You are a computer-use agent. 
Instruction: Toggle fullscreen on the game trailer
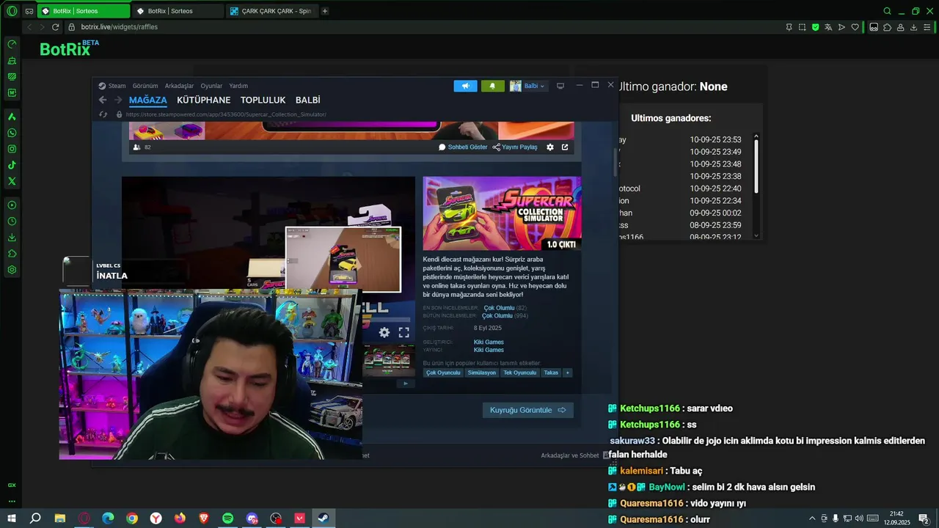tap(403, 332)
